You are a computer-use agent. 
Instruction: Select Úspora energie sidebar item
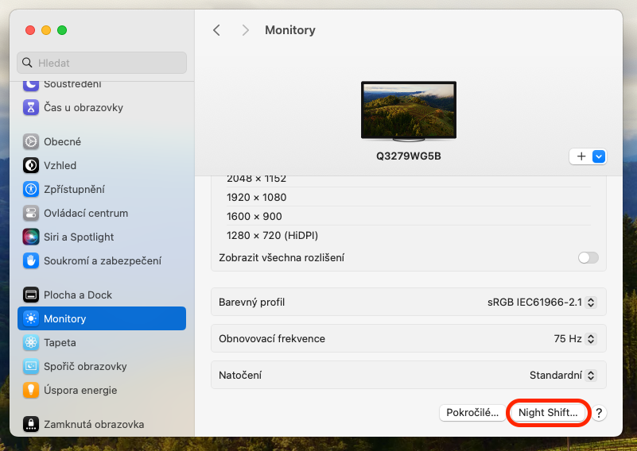pos(80,390)
